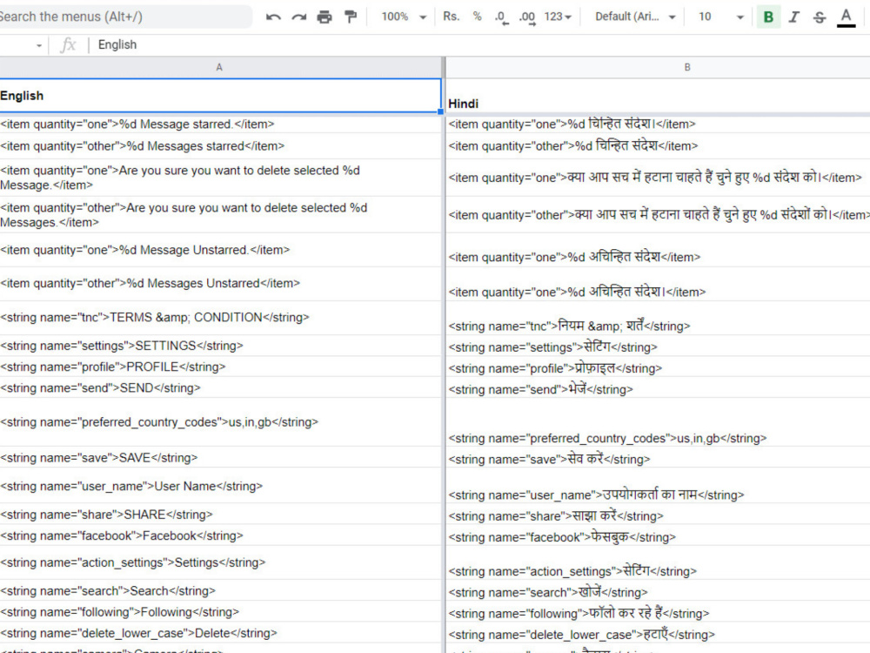Select cell with '%d Message Unstarred.'

click(x=220, y=250)
